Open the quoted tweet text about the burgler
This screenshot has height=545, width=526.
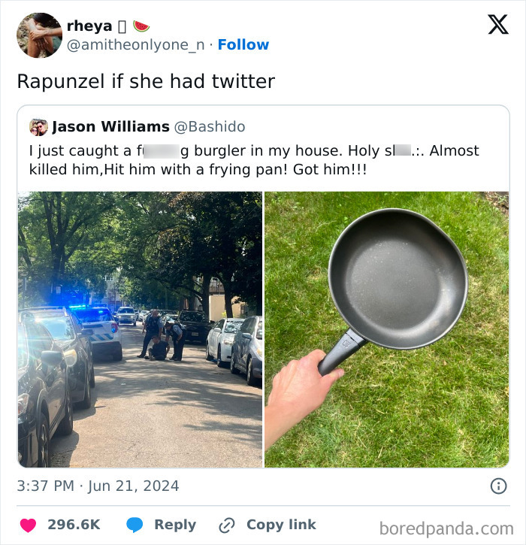[x=254, y=160]
